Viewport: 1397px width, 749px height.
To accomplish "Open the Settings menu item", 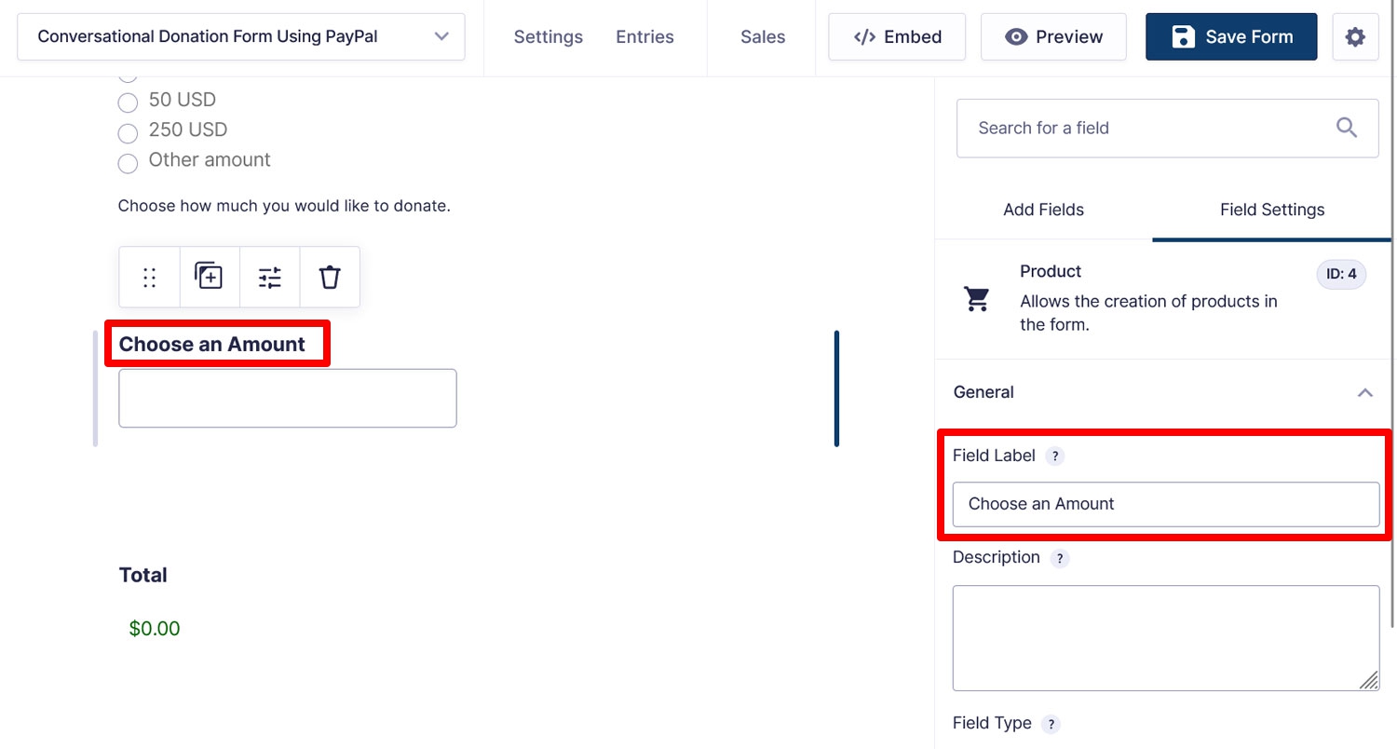I will [549, 37].
